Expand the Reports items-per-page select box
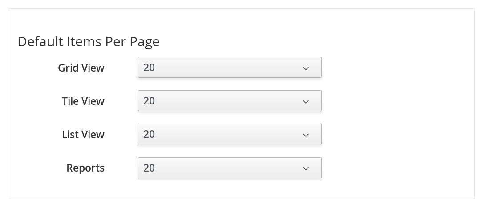This screenshot has height=208, width=485. [x=229, y=168]
